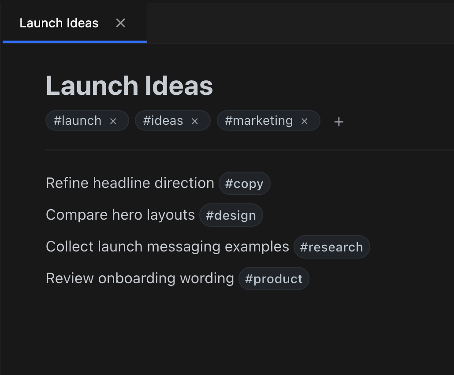
Task: Select the #launch tag pill under the title
Action: point(77,120)
